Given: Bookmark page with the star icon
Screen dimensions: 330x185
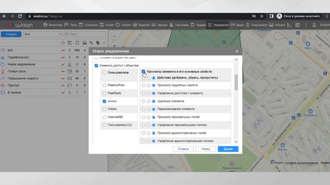Looking at the screenshot, I should (262, 16).
